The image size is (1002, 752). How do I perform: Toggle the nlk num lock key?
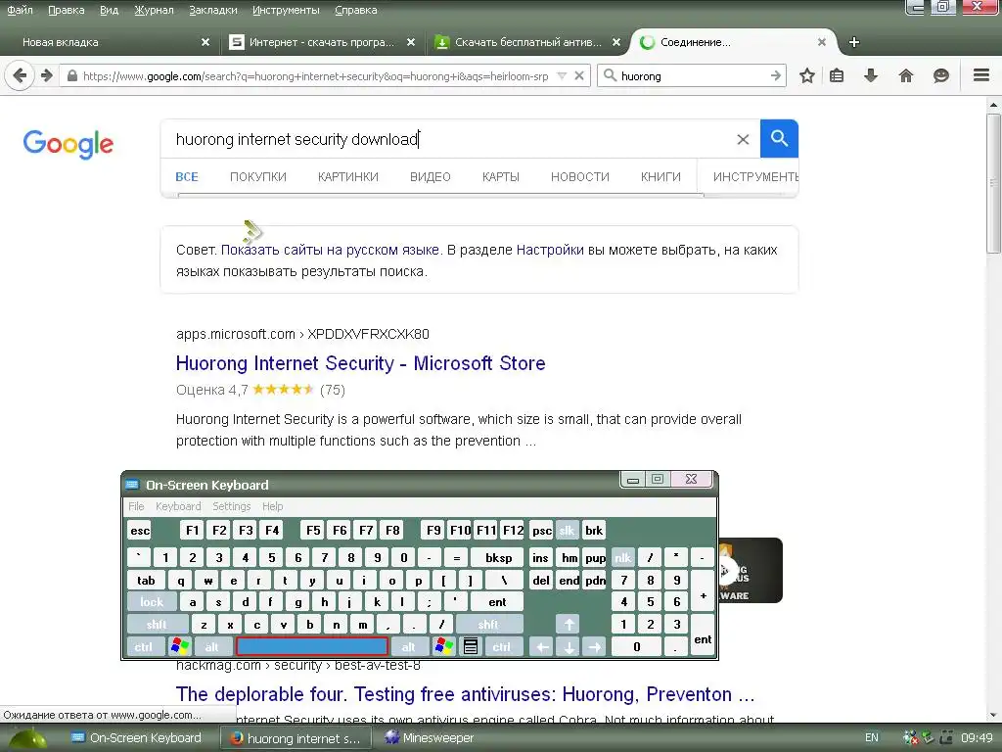click(x=622, y=557)
